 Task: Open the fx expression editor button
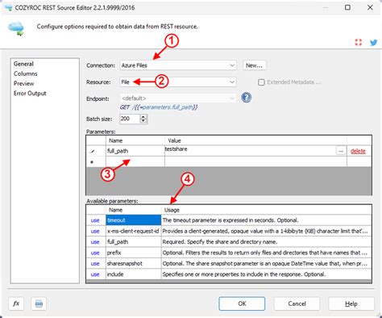16,303
